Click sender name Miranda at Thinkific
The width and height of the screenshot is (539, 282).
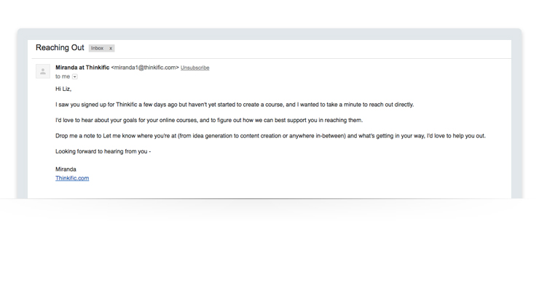pyautogui.click(x=82, y=68)
